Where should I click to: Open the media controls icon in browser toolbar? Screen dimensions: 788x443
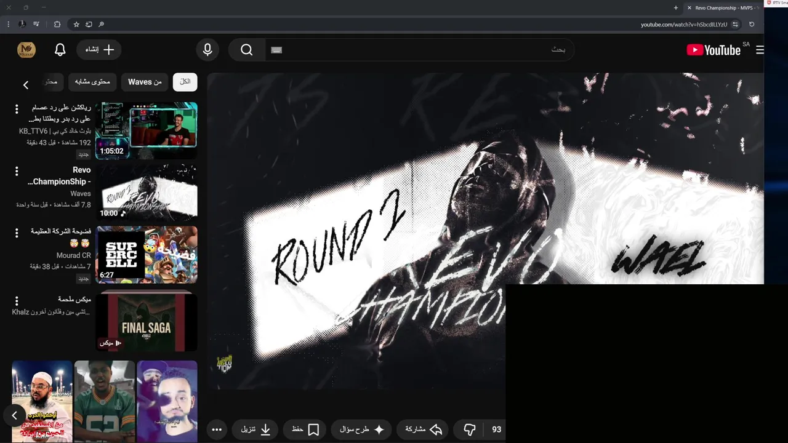tap(36, 24)
